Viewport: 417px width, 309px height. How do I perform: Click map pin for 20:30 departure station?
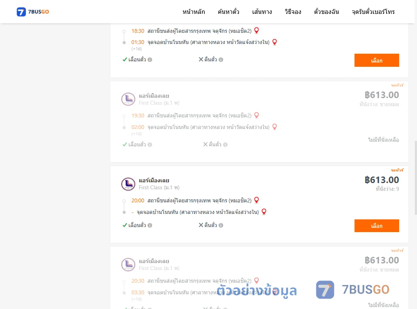tap(256, 280)
